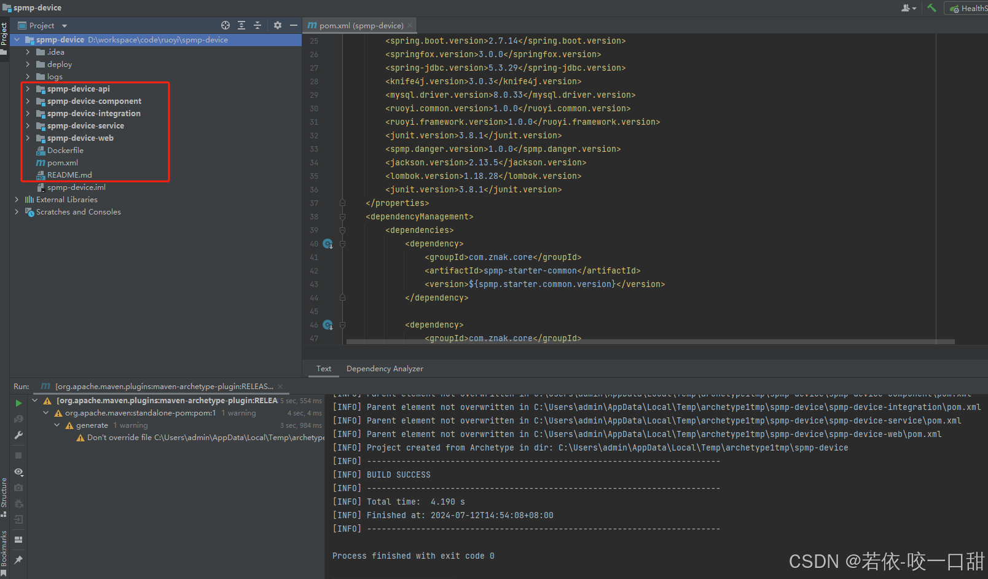988x579 pixels.
Task: Open Project panel gear options
Action: (278, 25)
